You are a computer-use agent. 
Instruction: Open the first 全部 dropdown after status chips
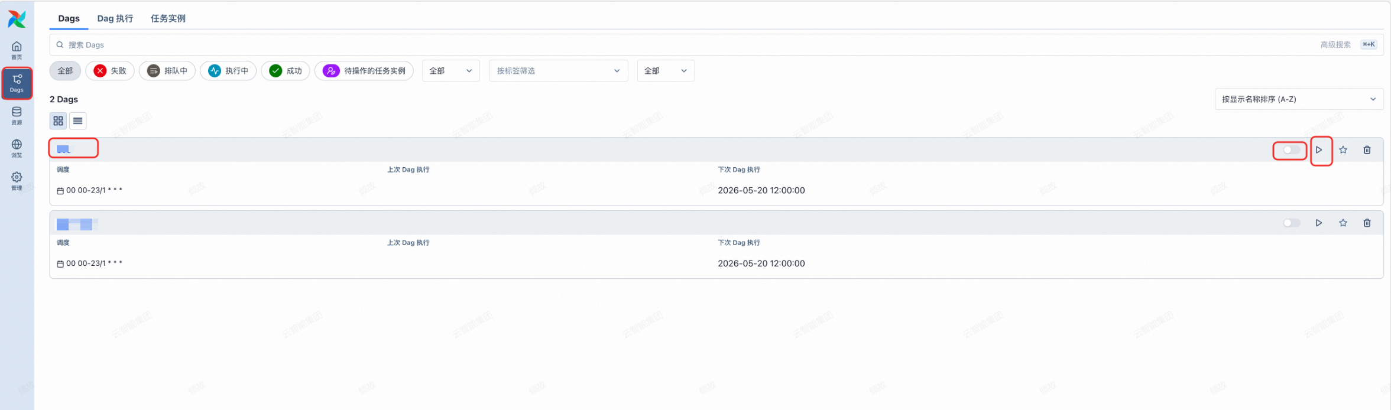(x=451, y=71)
